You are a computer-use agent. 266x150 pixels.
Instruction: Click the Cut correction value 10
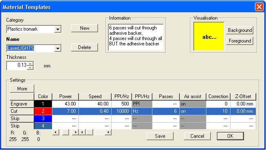click(x=218, y=111)
